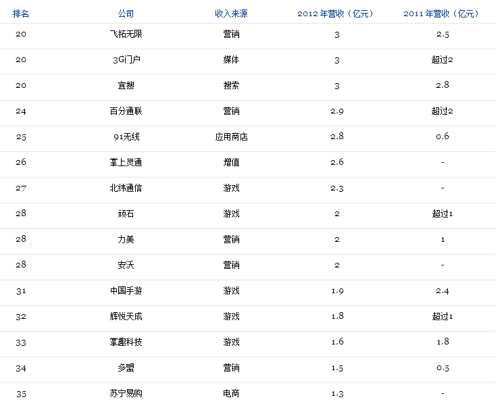Select company name 顽石
The image size is (504, 408).
click(126, 213)
